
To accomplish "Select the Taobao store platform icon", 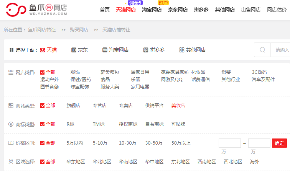I will (x=105, y=50).
